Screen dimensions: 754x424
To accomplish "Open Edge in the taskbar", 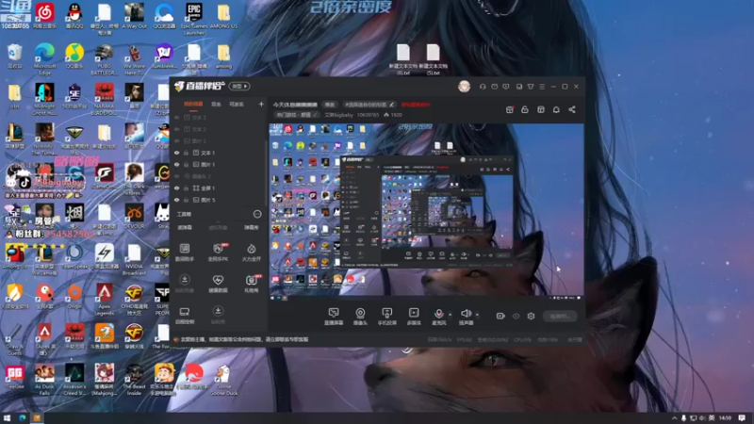I will click(x=22, y=417).
